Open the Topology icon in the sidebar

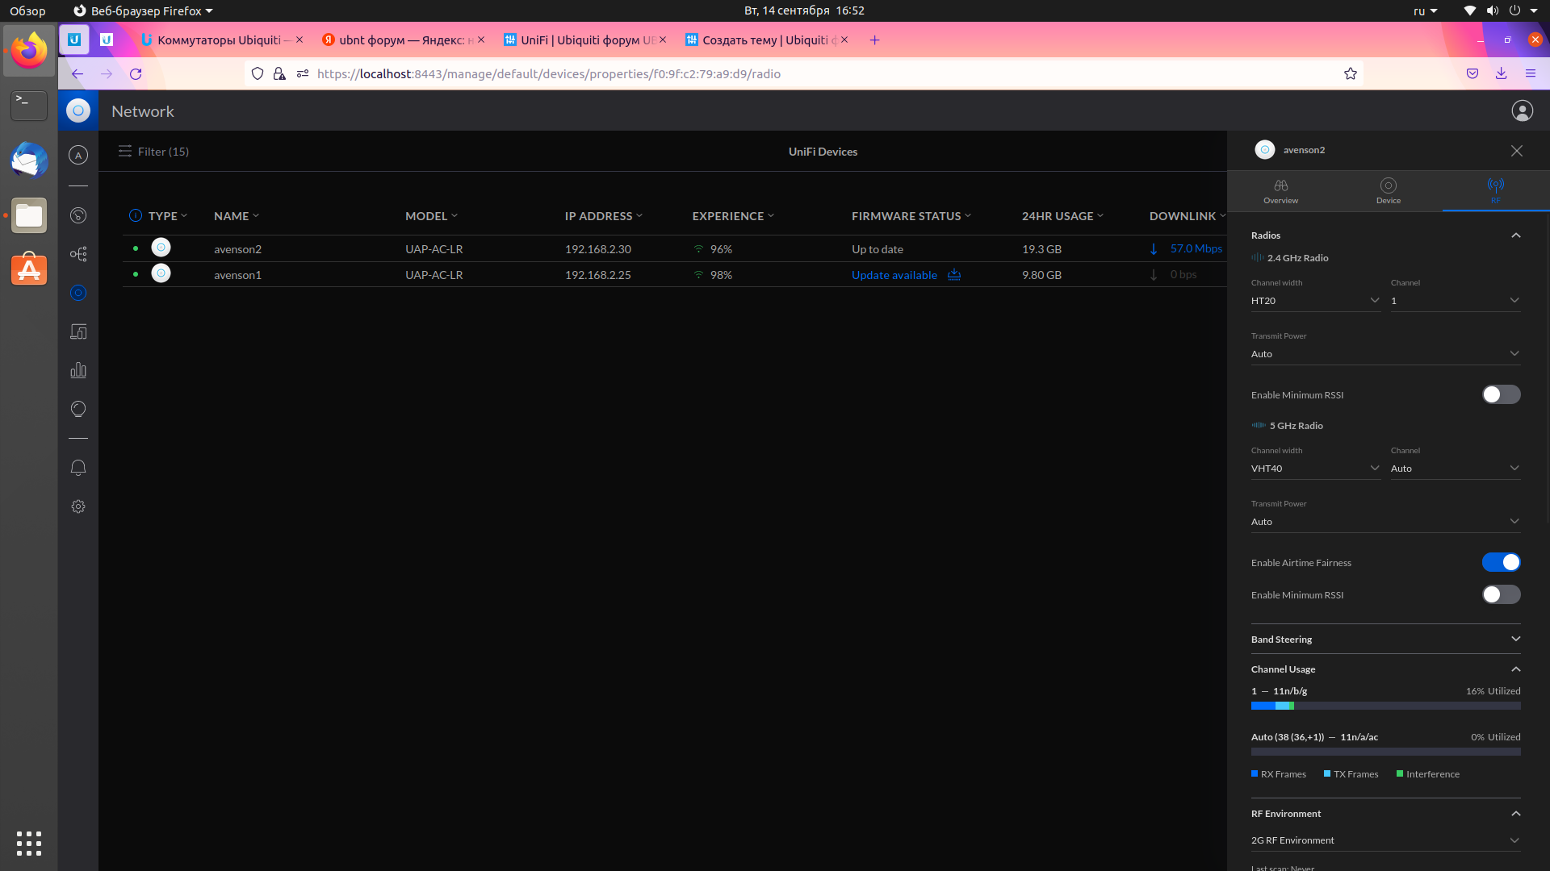[x=78, y=254]
